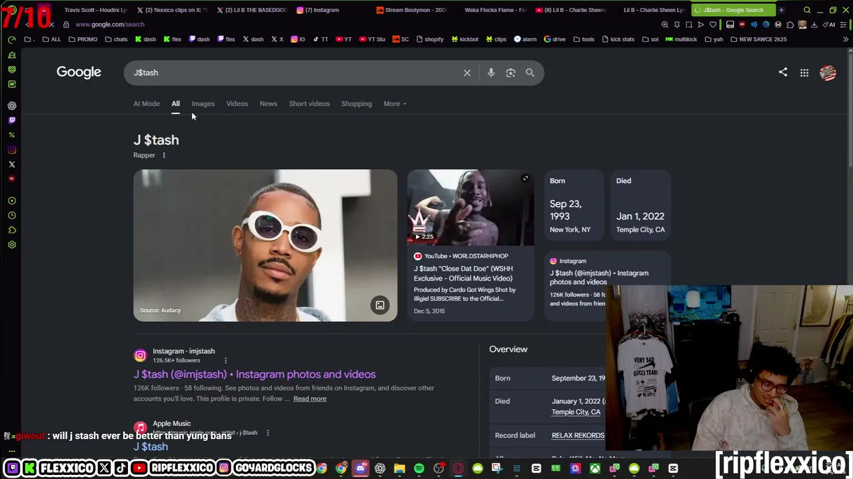Switch to Shopping results tab
The image size is (853, 479).
pyautogui.click(x=357, y=104)
